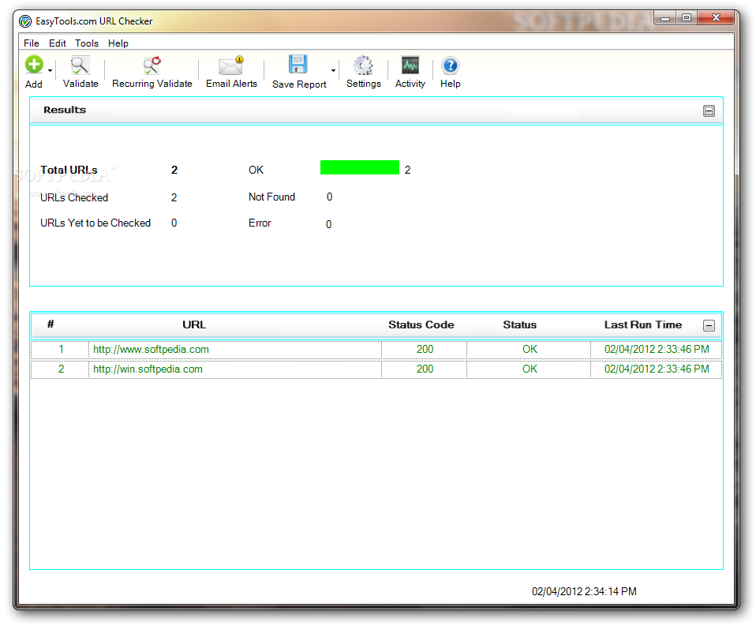The width and height of the screenshot is (756, 626).
Task: Maximize the URL Checker window
Action: pos(687,18)
